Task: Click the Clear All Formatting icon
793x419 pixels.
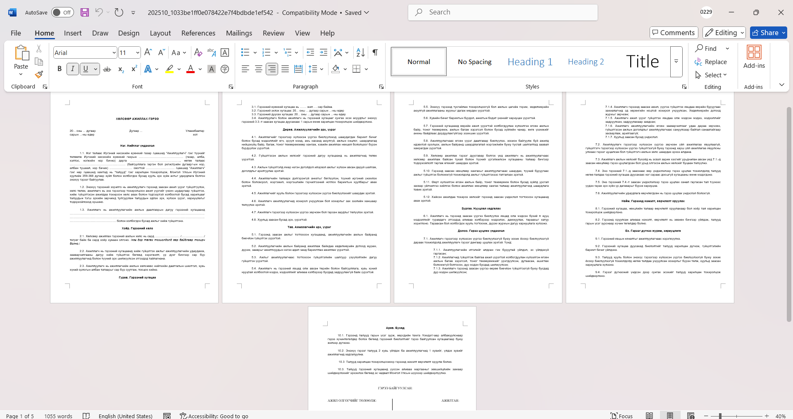Action: (198, 52)
